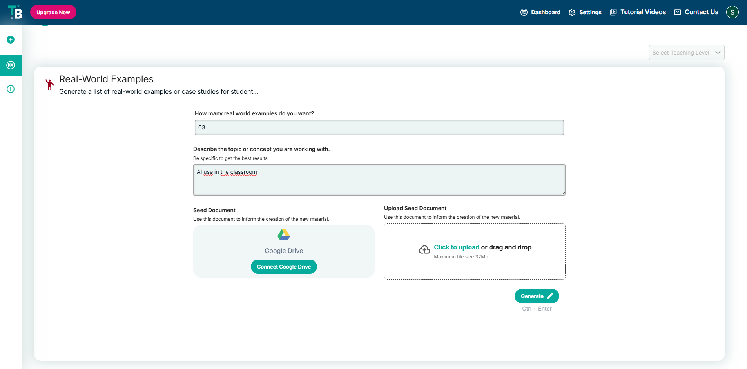The width and height of the screenshot is (747, 369).
Task: Click 'Be specific to get the best results.' text
Action: click(231, 158)
